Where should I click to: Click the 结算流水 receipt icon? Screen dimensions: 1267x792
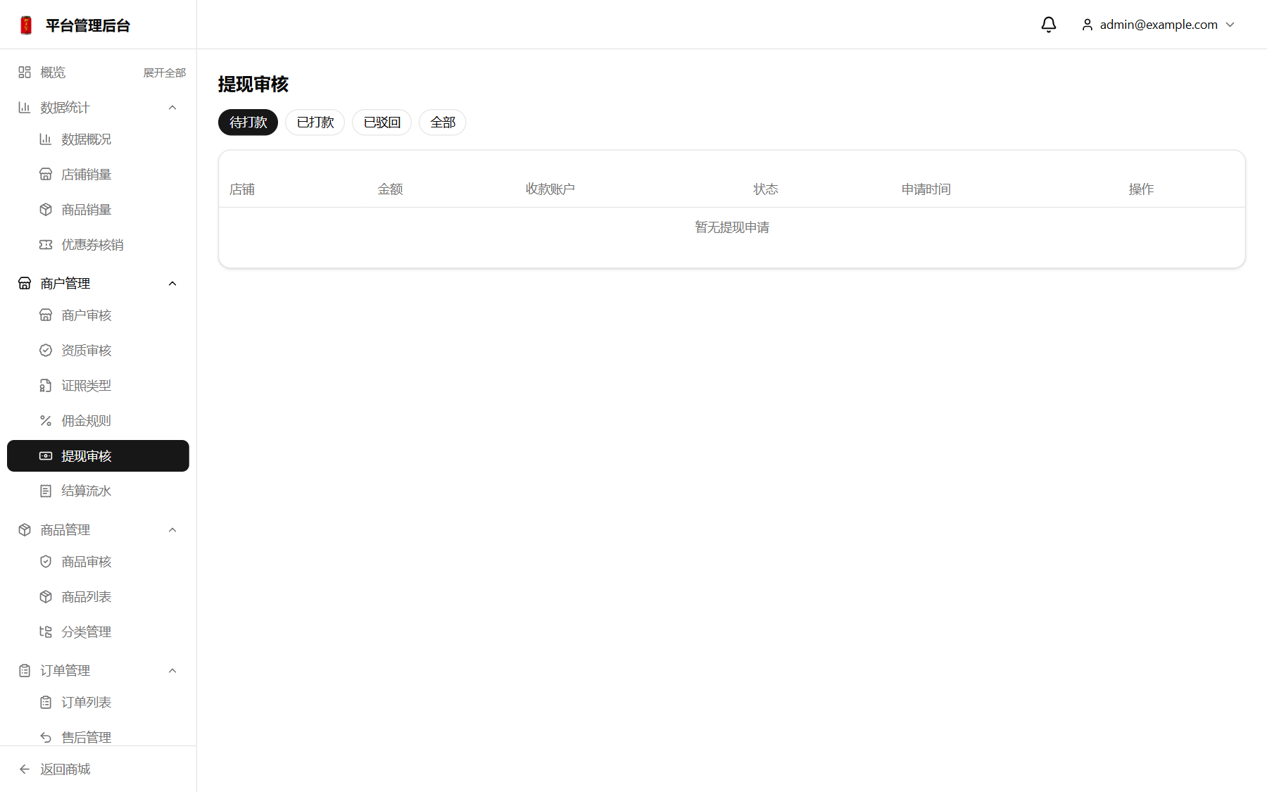click(46, 491)
